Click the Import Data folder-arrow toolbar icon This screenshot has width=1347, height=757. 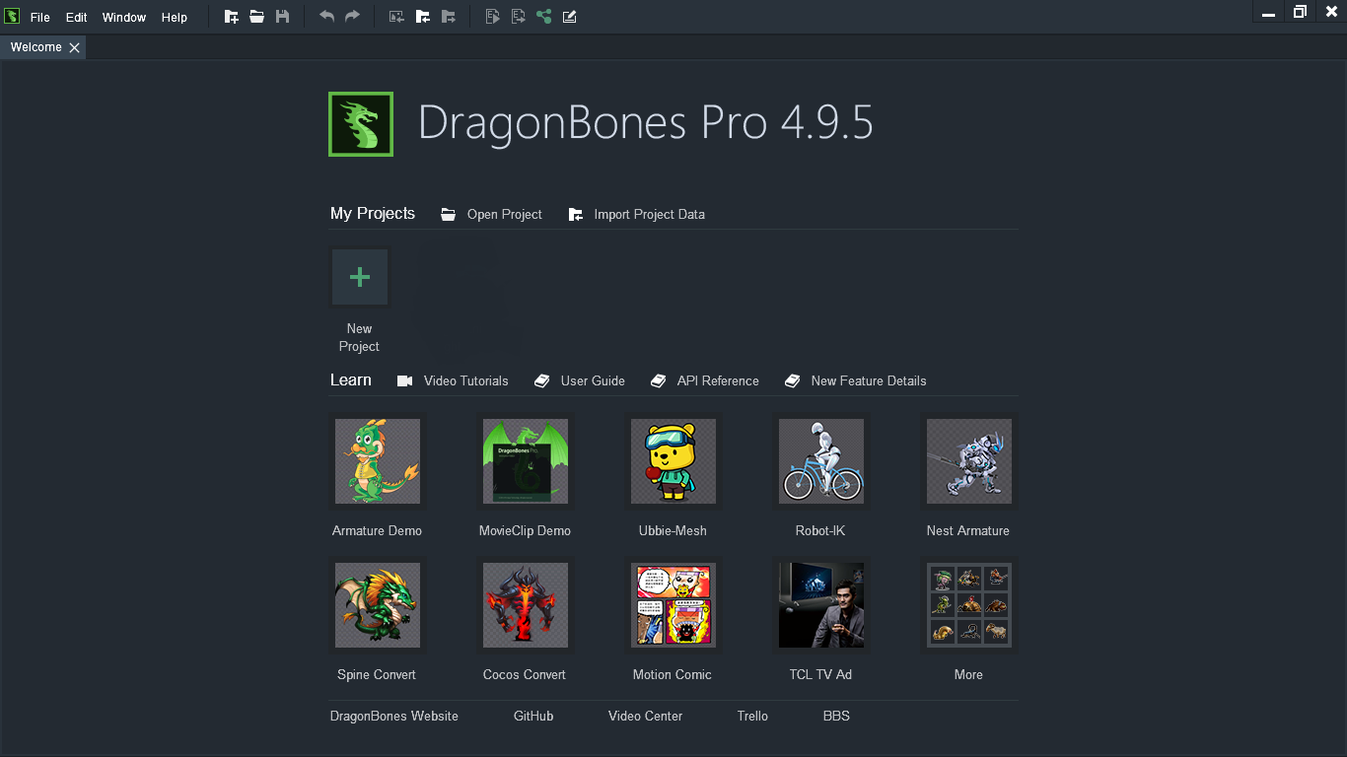click(x=422, y=17)
